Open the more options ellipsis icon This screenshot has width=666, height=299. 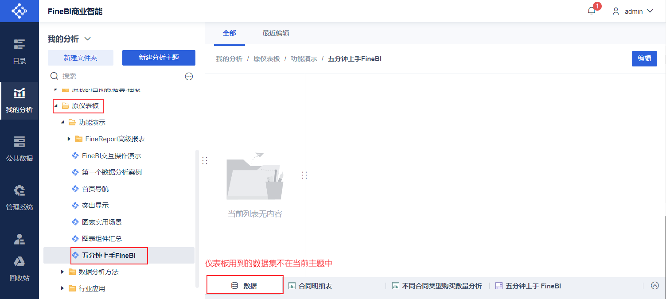pos(189,76)
